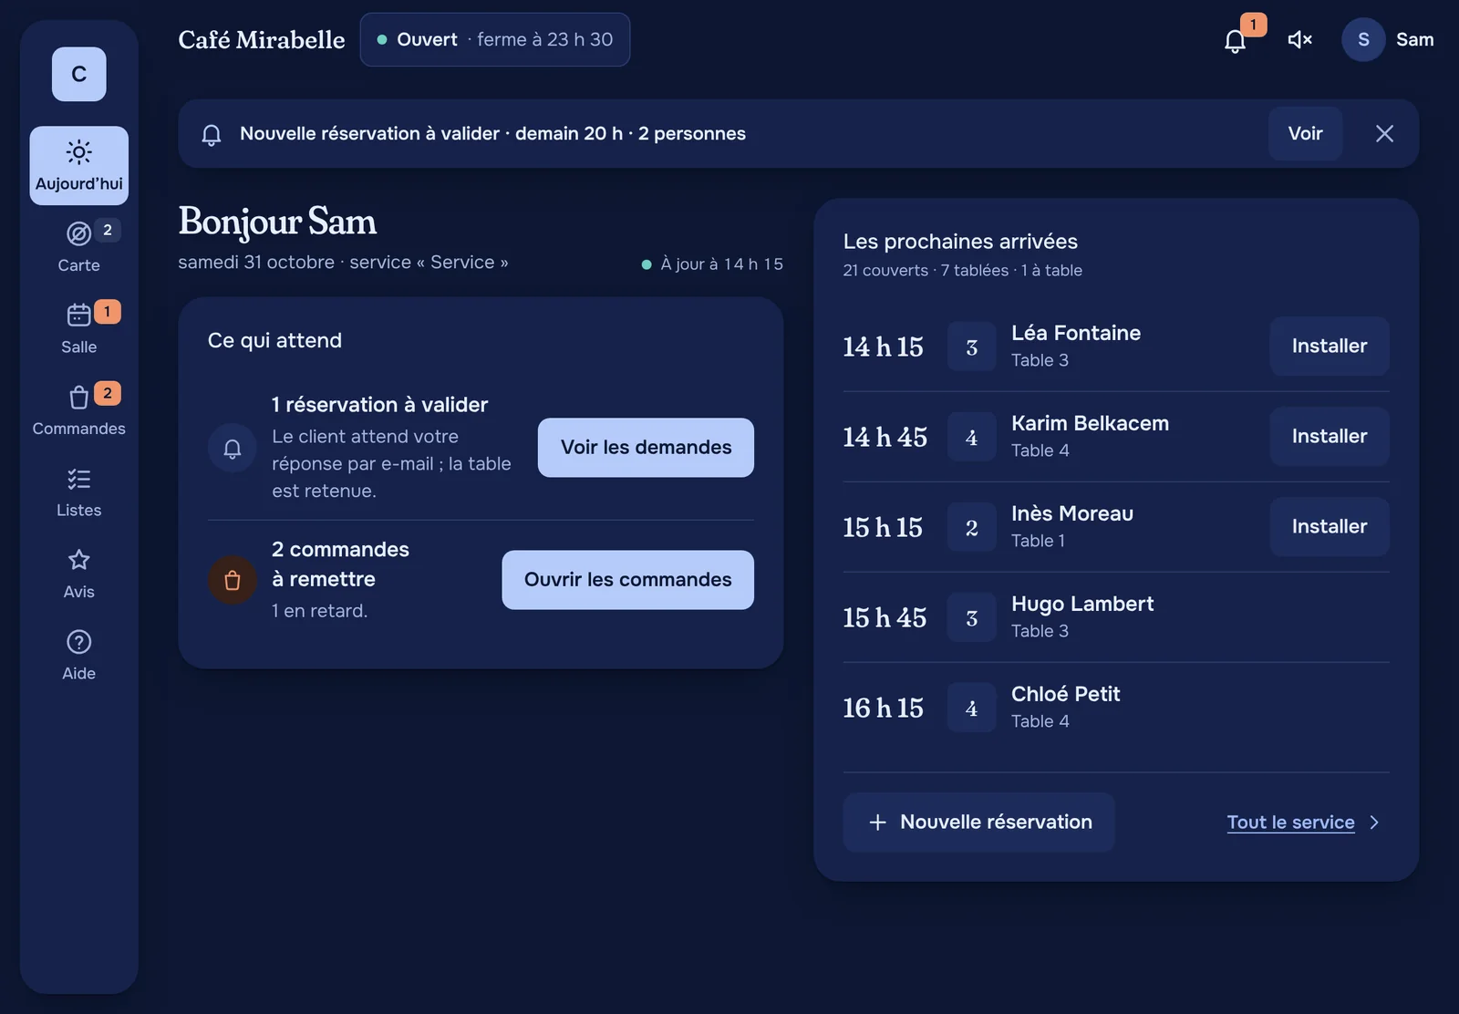
Task: Click the Ouvert status pill
Action: click(495, 39)
